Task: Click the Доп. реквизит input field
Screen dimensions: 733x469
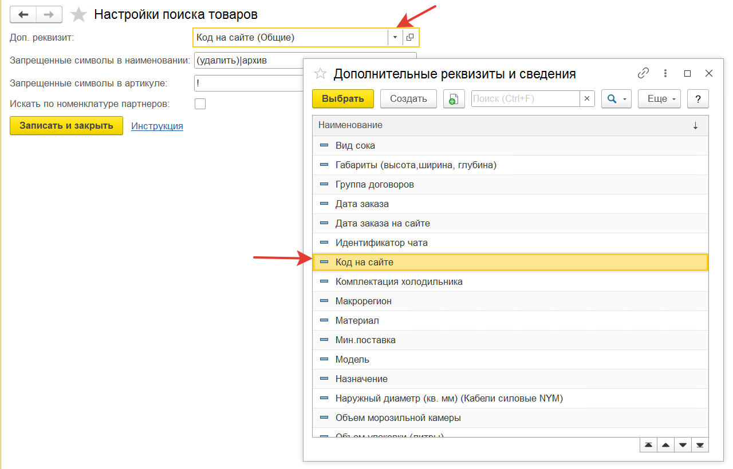Action: click(291, 38)
